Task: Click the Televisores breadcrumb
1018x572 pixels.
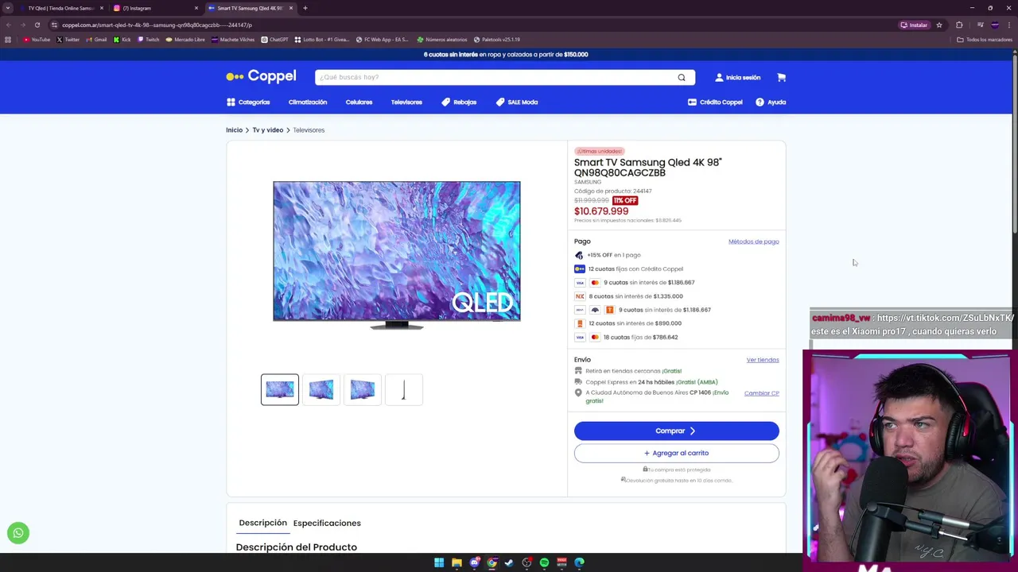Action: pos(309,129)
